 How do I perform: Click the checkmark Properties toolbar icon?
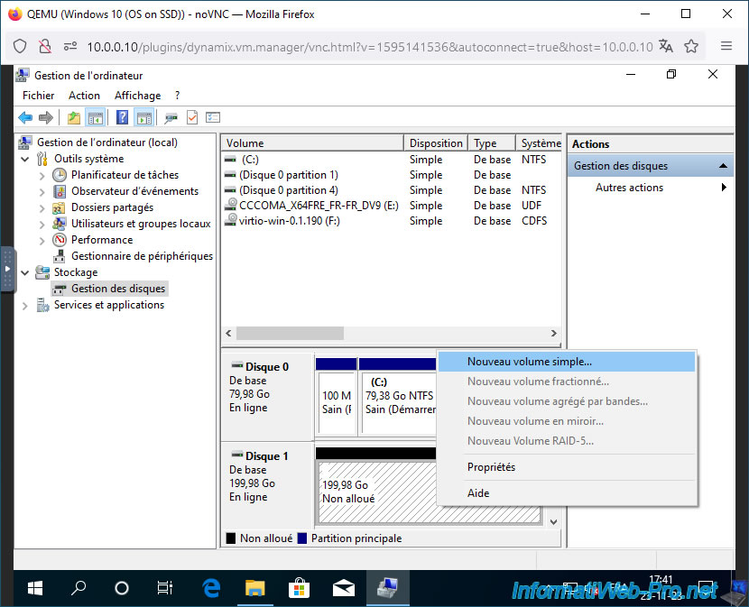192,117
